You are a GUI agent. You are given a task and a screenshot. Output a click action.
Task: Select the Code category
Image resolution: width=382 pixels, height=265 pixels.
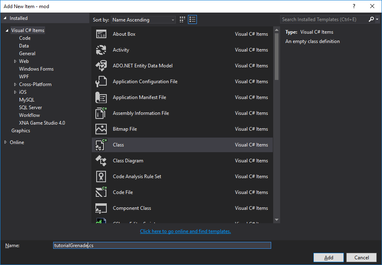(25, 38)
